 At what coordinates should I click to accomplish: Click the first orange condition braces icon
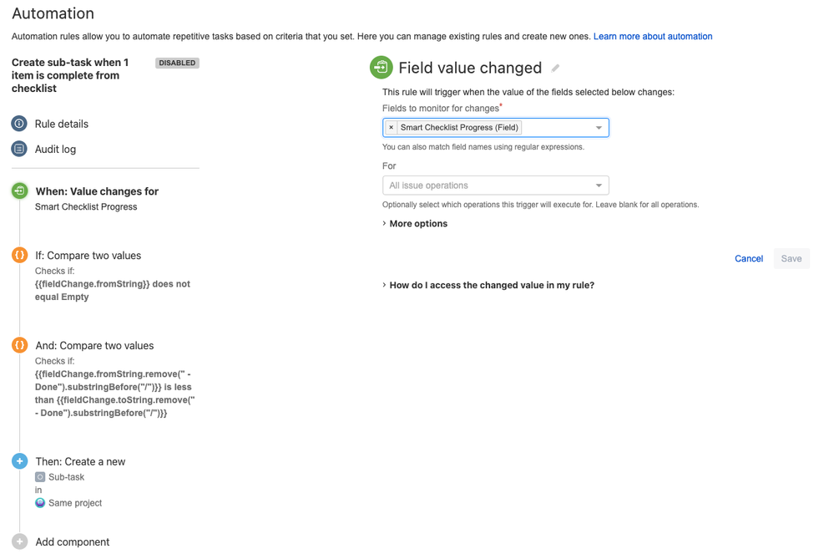(x=20, y=255)
